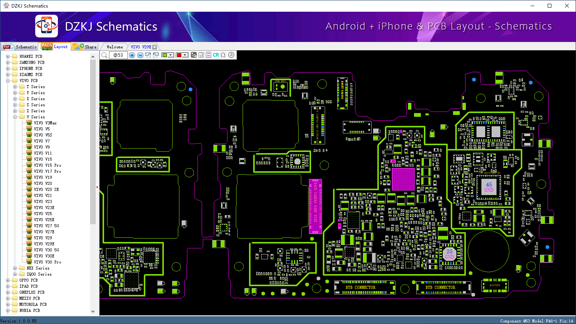Click the Y Series folder icon

pyautogui.click(x=22, y=92)
